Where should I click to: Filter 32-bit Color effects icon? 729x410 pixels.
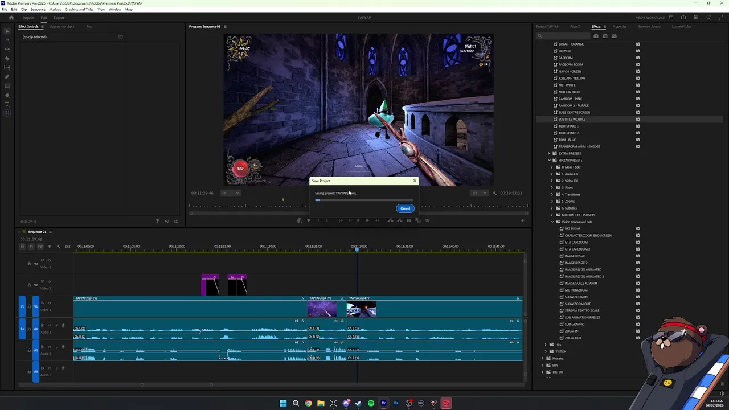[605, 36]
